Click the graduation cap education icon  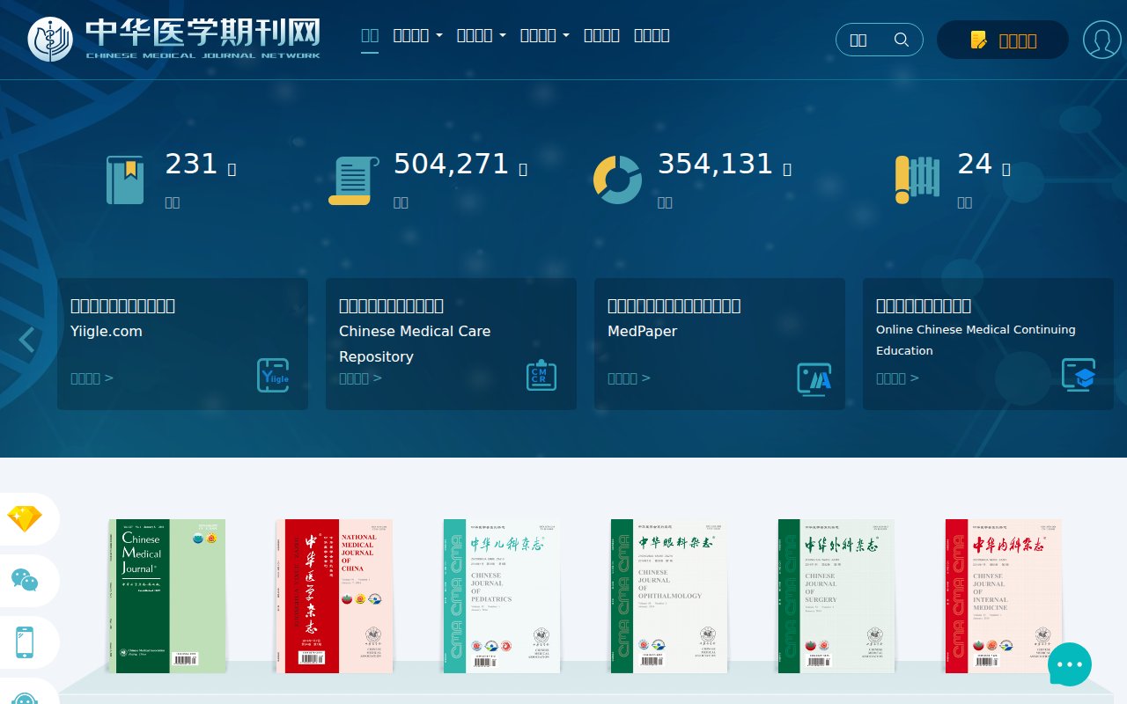point(1079,374)
